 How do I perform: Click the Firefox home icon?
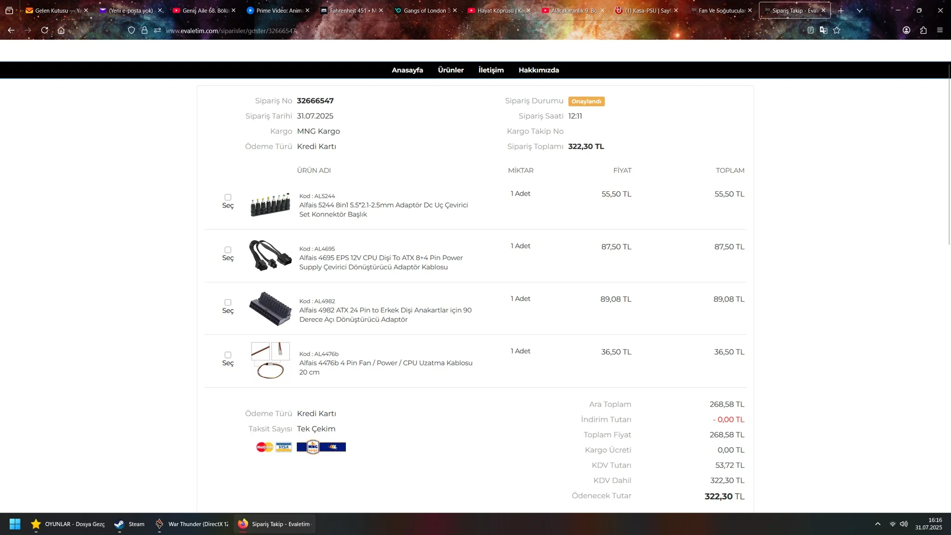[x=61, y=30]
